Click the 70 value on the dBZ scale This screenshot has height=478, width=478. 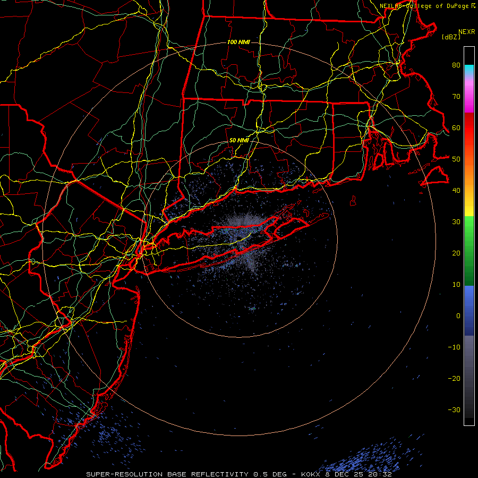(456, 97)
